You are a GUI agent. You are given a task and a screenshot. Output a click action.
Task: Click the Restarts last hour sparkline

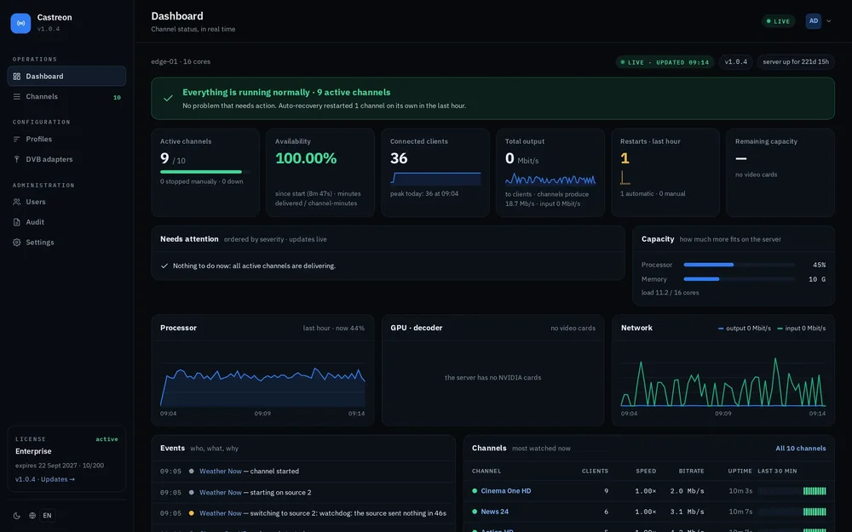click(625, 178)
